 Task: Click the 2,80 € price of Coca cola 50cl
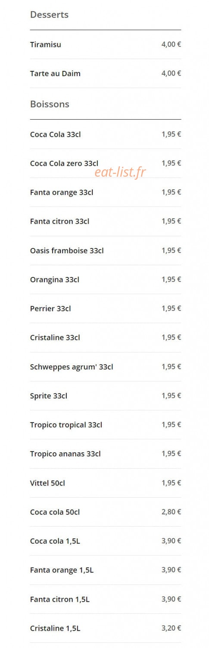(171, 512)
